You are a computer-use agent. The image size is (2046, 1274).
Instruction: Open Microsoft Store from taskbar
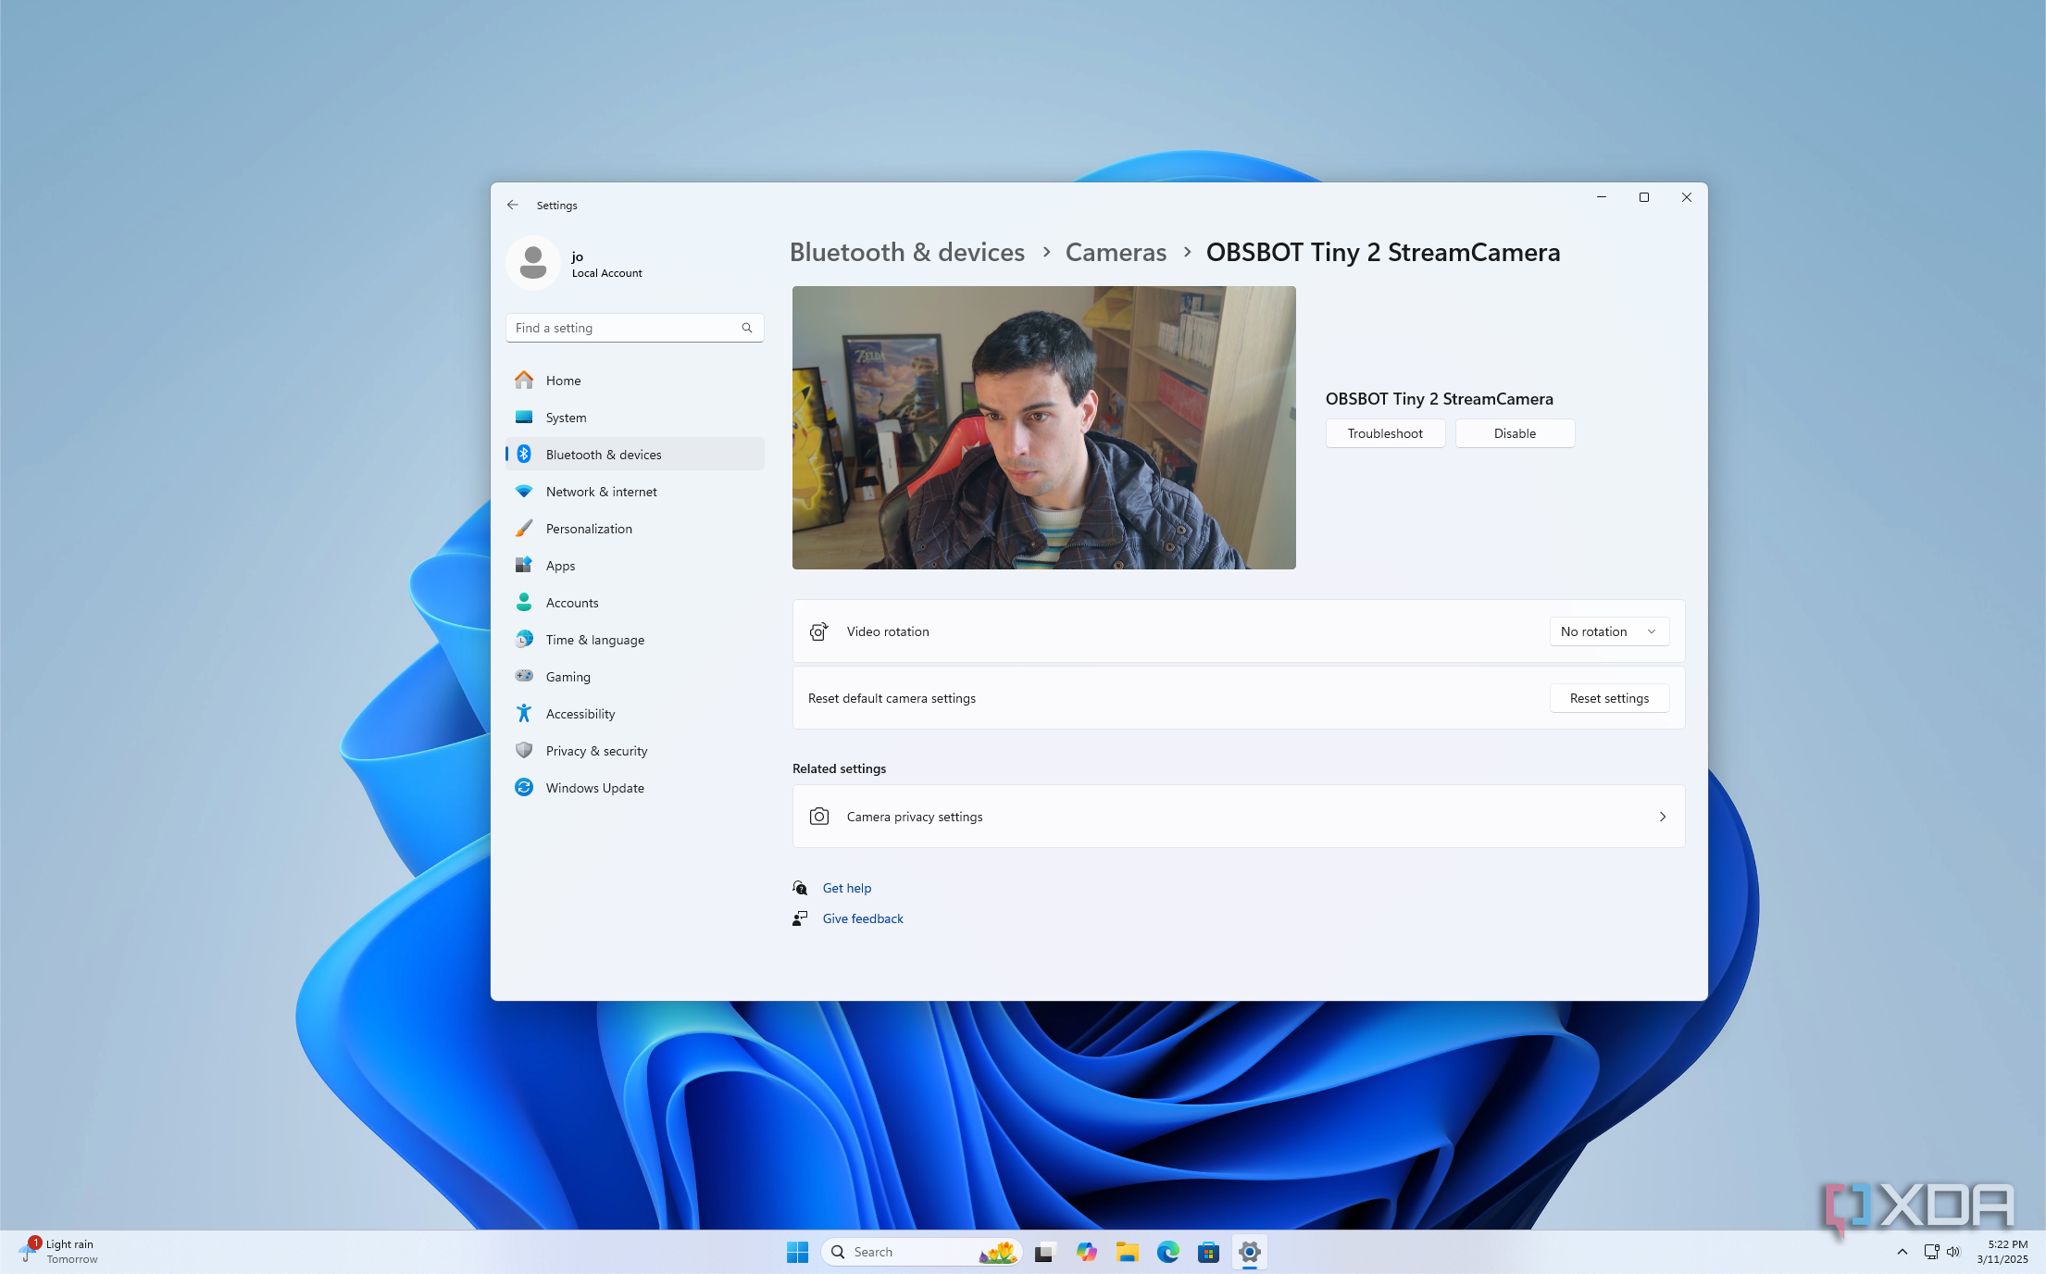(x=1208, y=1252)
